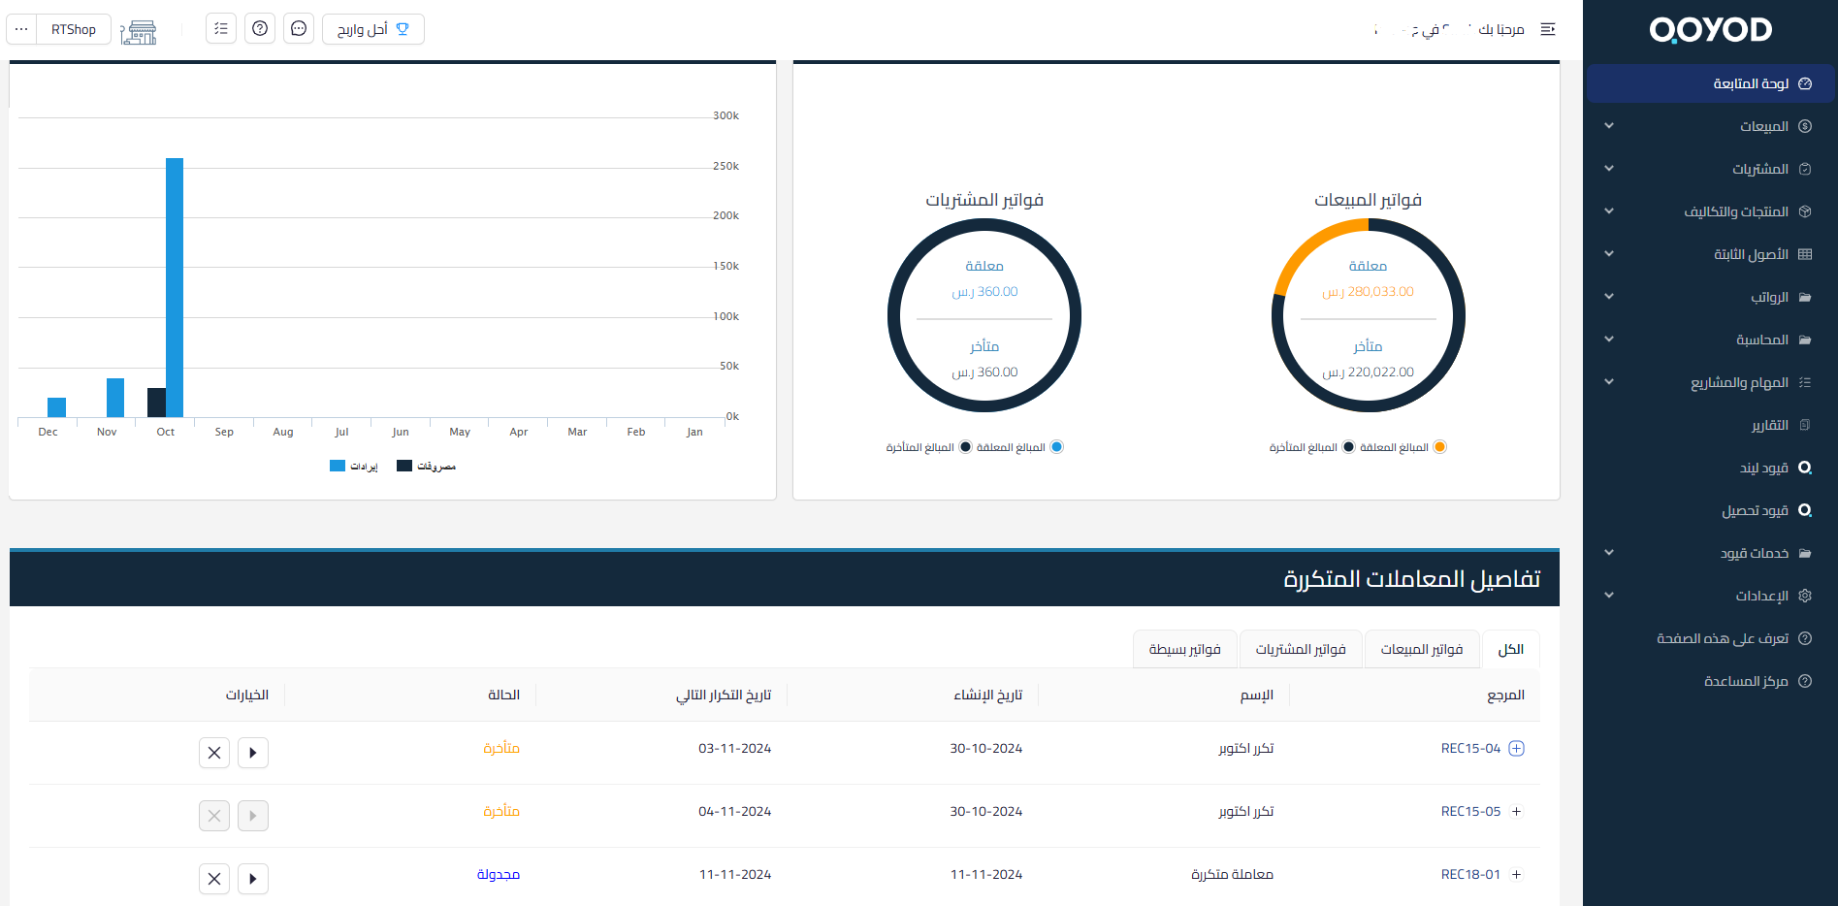Click the checklist icon in the top toolbar
1838x906 pixels.
click(220, 28)
